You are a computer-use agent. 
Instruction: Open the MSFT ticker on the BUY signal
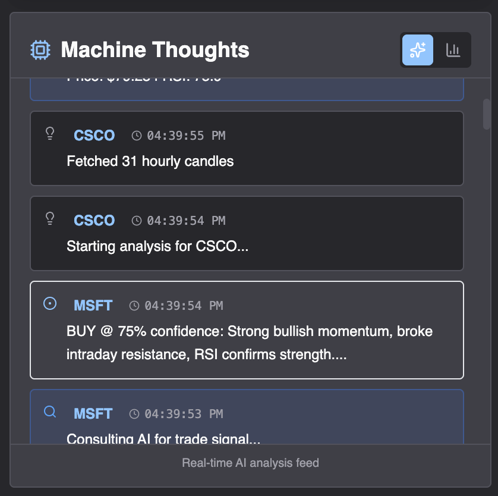(x=93, y=305)
